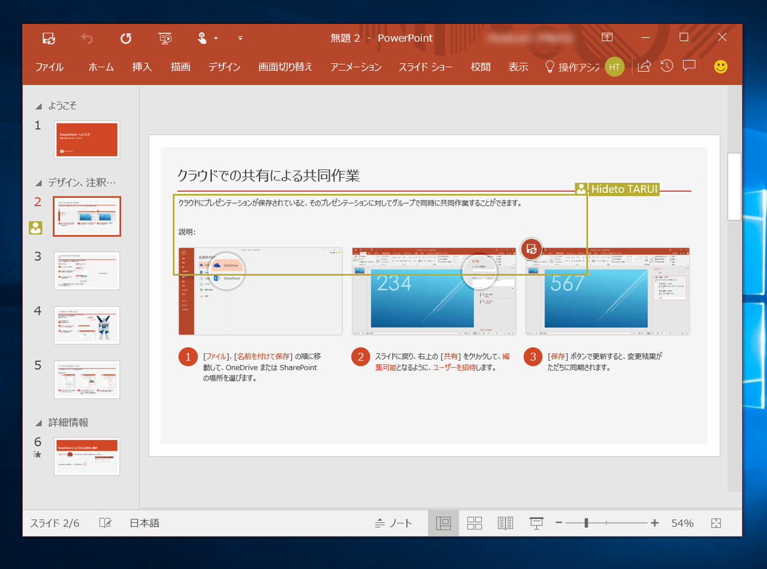767x569 pixels.
Task: Toggle the Notes pane with ノート
Action: pyautogui.click(x=396, y=522)
